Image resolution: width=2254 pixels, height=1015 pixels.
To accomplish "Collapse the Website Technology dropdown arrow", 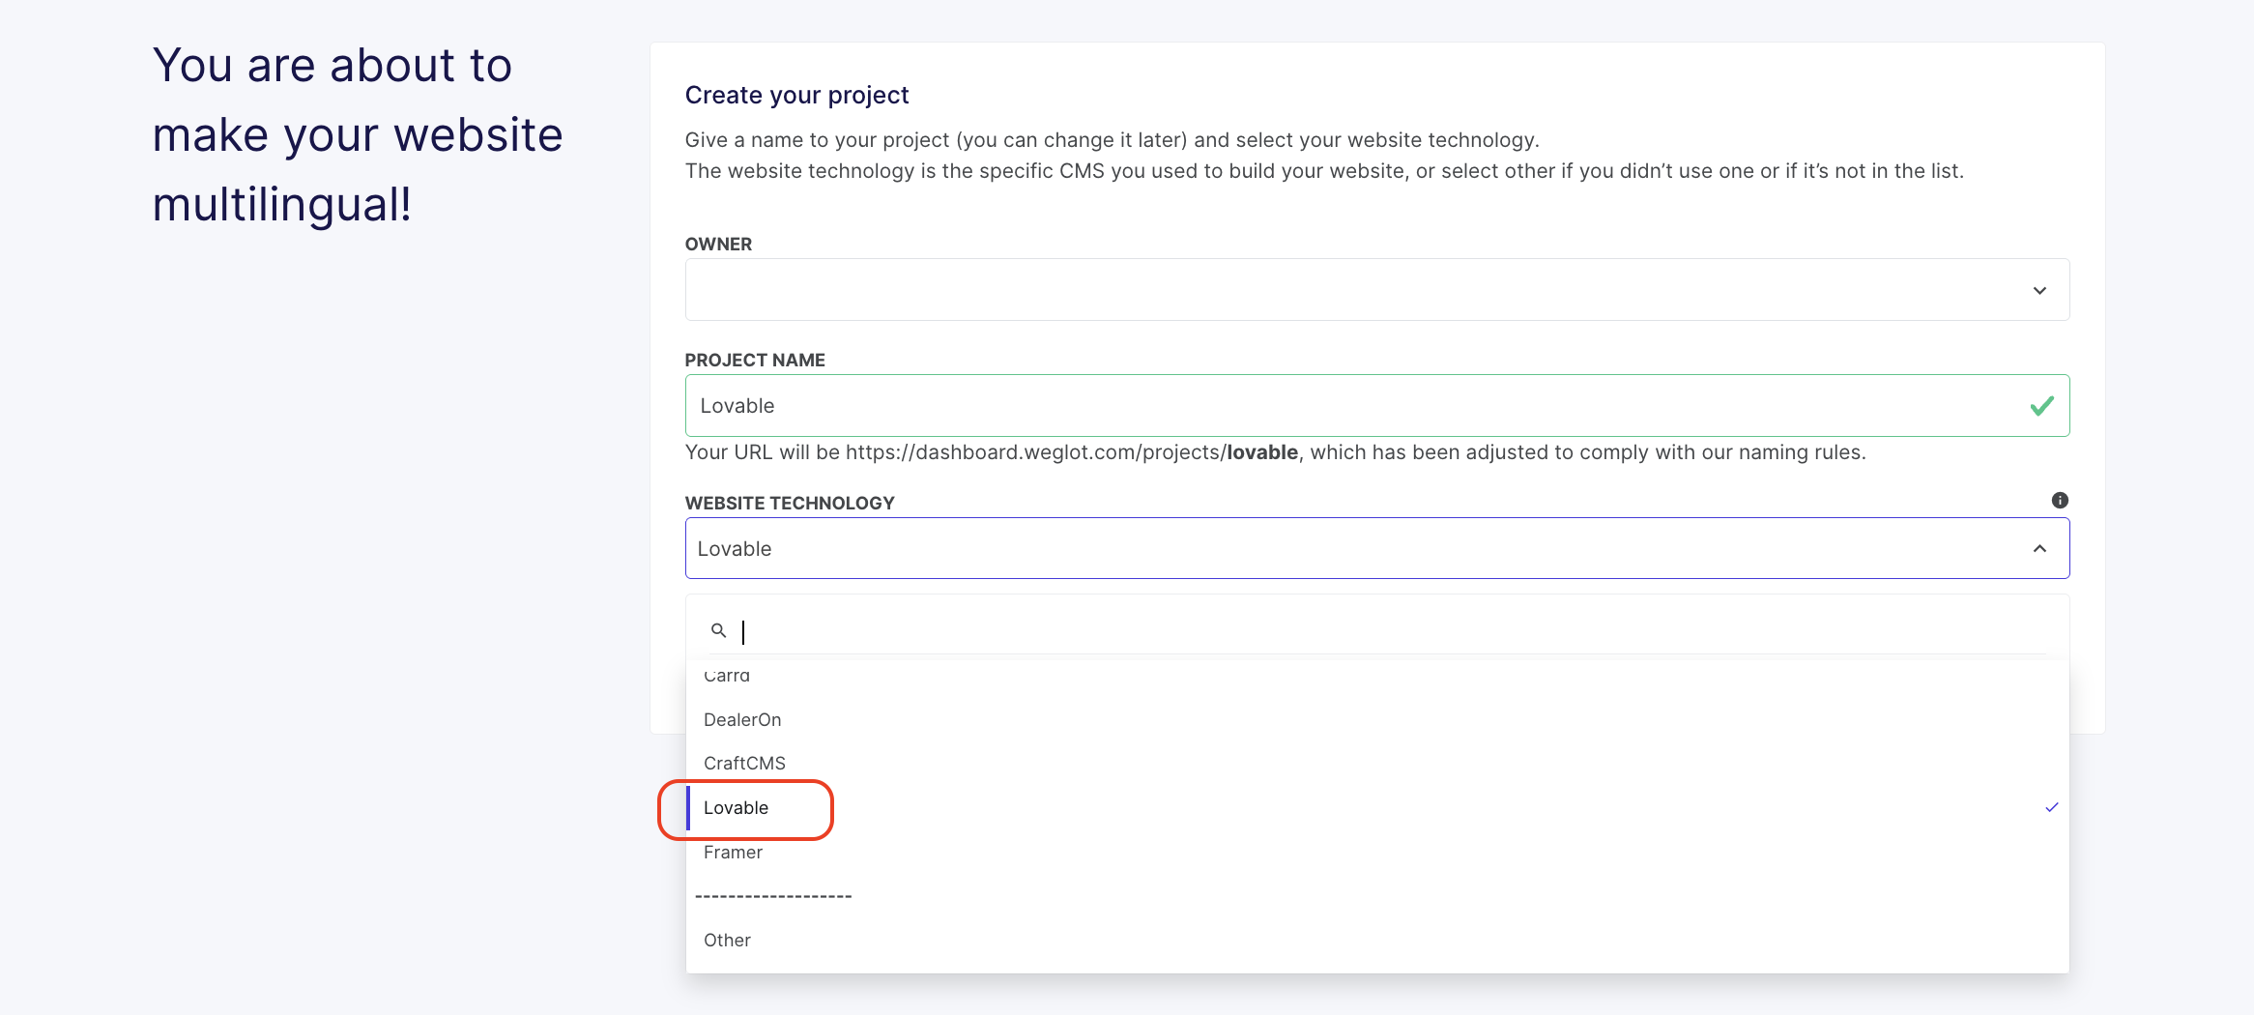I will pos(2039,548).
